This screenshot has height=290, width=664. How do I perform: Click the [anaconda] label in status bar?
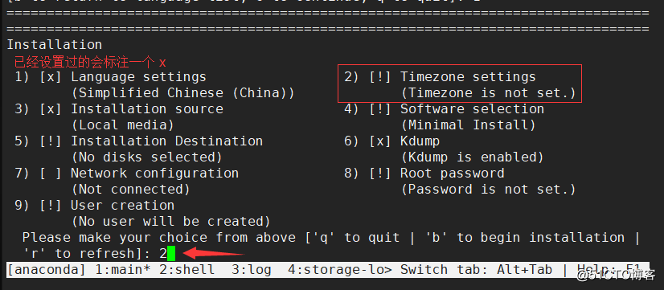coord(47,270)
